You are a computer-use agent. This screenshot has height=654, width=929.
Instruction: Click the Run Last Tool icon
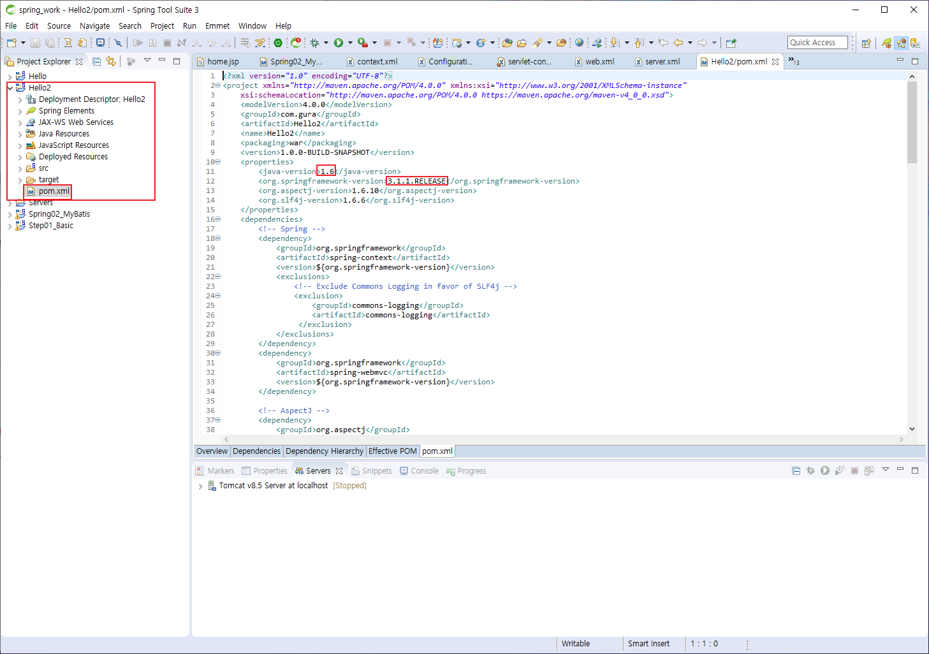point(362,43)
